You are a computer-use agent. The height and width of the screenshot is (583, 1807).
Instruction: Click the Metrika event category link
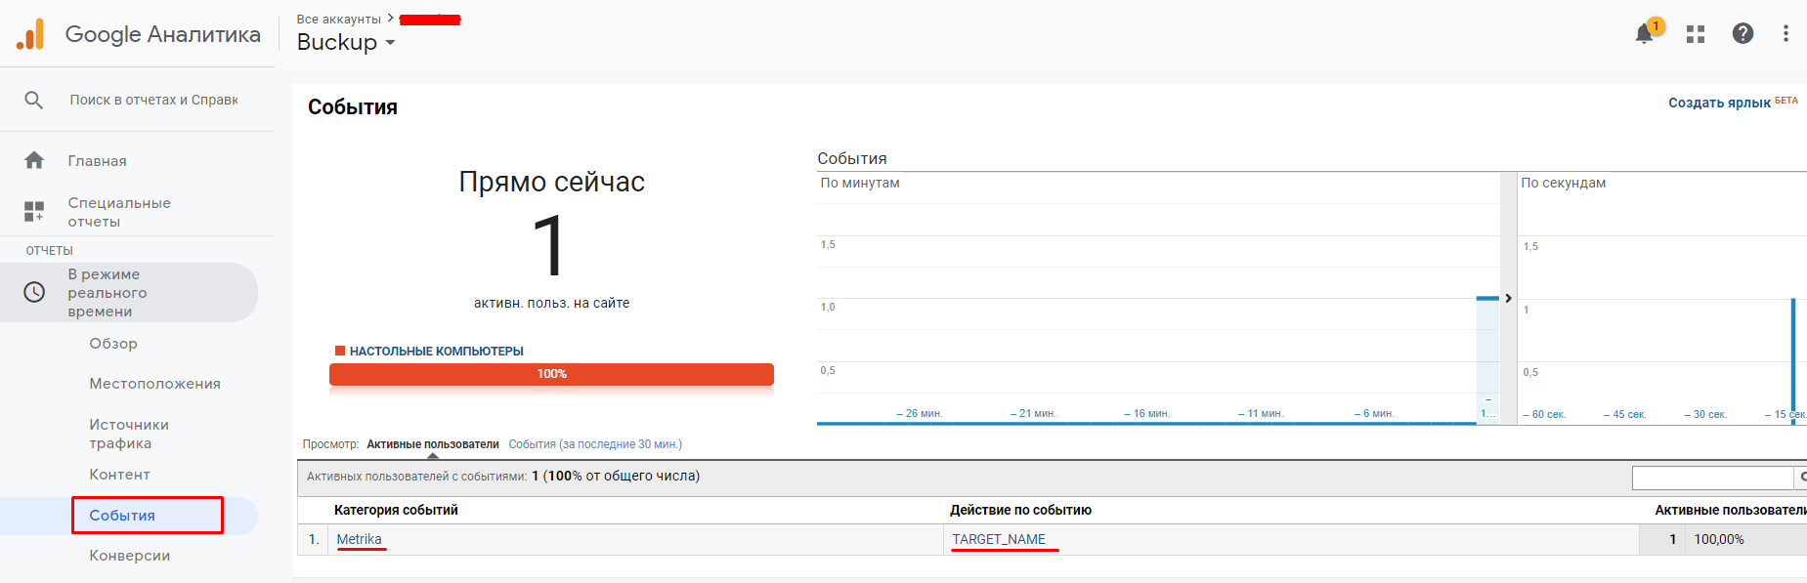(x=359, y=539)
